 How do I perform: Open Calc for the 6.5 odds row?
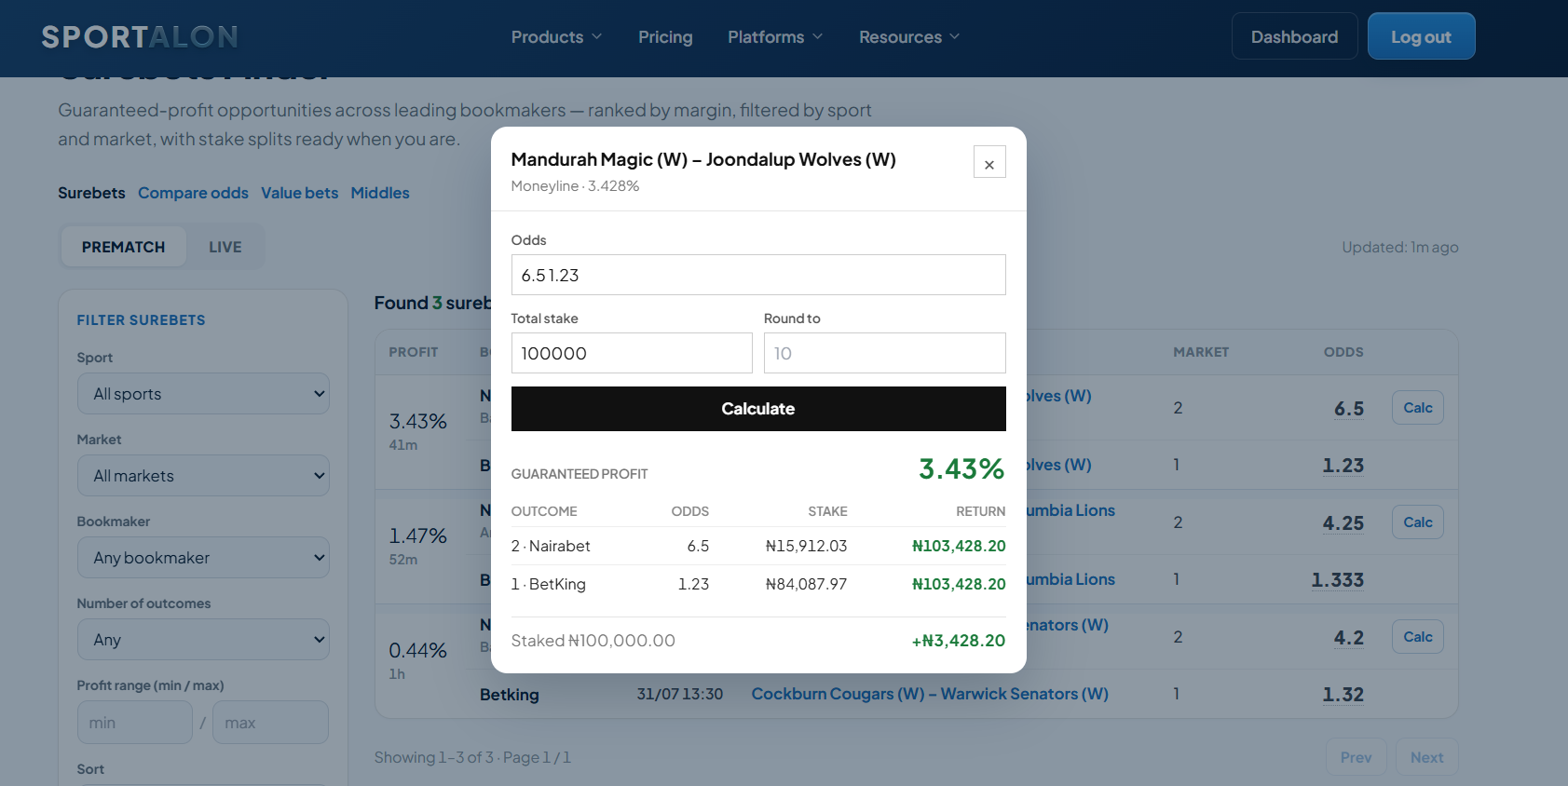(x=1418, y=408)
